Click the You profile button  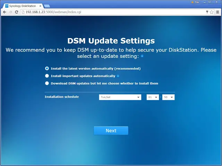(196, 2)
